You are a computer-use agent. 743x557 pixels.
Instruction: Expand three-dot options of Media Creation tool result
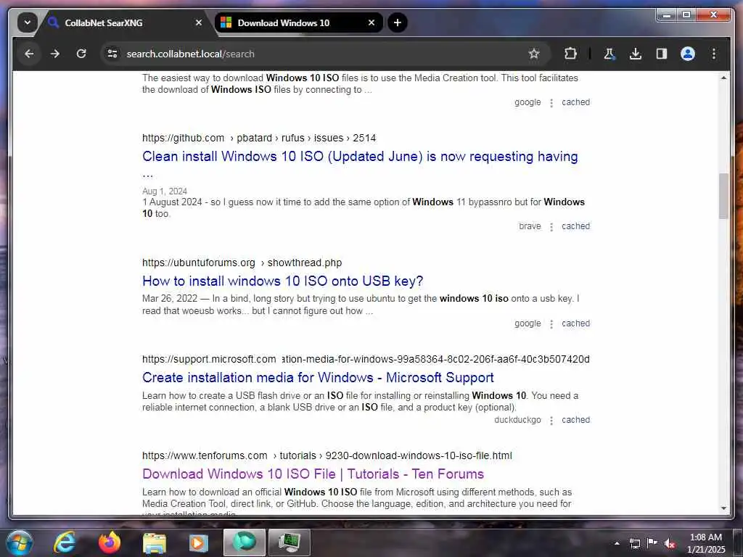pos(551,103)
